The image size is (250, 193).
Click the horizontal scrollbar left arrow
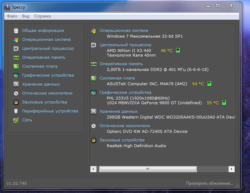coord(93,169)
